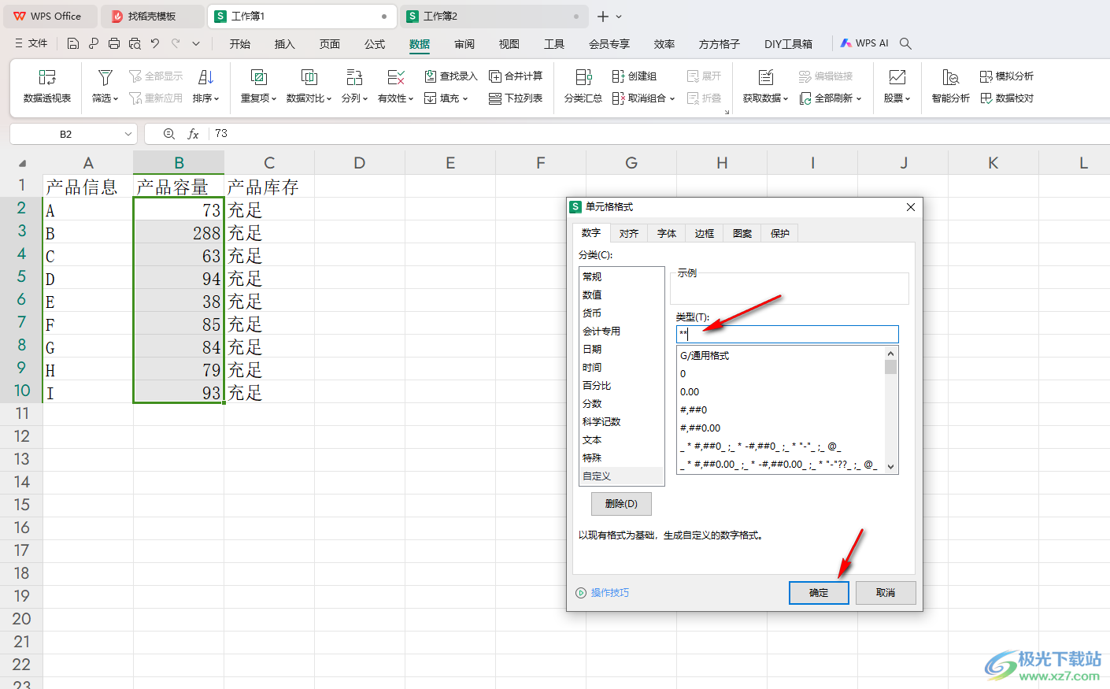Viewport: 1110px width, 689px height.
Task: Click the search magnifier icon in menu bar
Action: coord(905,43)
